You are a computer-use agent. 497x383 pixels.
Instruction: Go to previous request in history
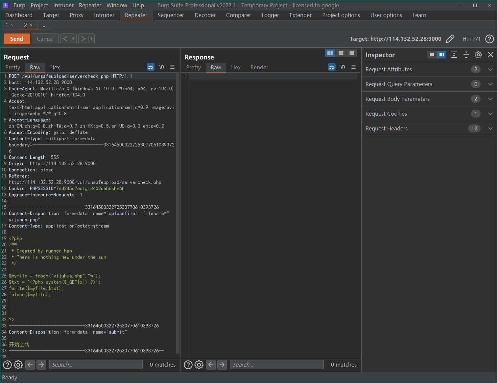point(65,39)
